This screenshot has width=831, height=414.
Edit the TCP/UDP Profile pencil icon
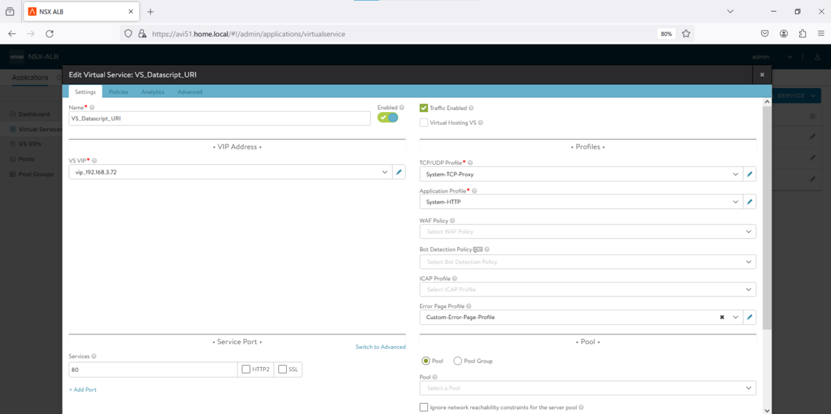pos(749,174)
